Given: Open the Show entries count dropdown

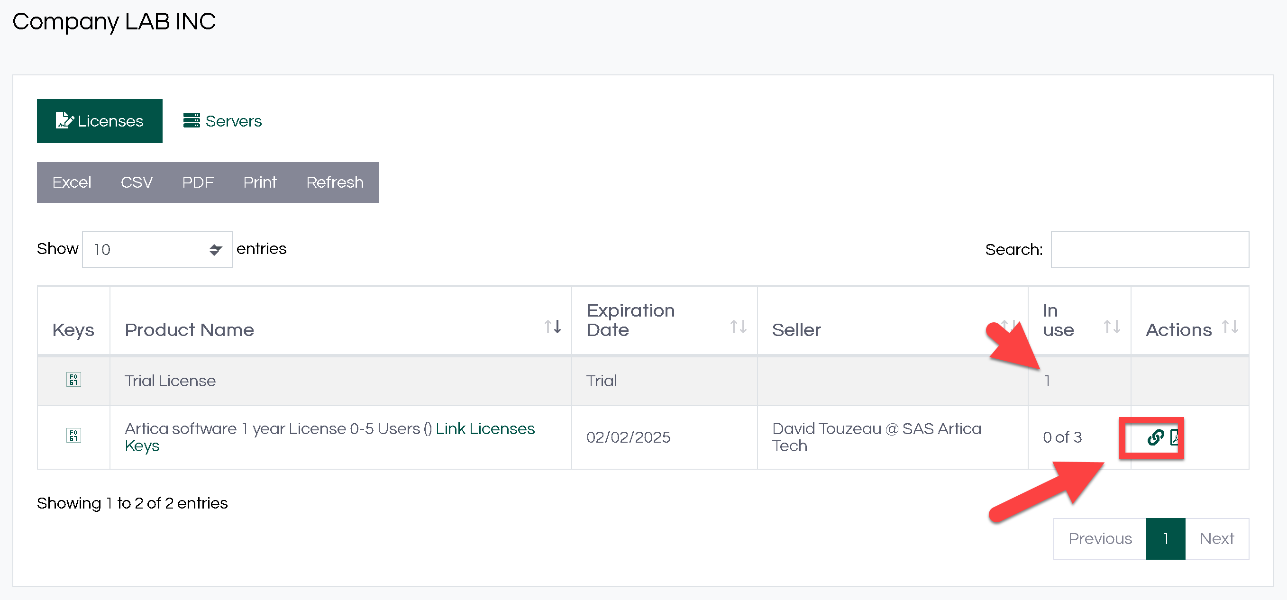Looking at the screenshot, I should pyautogui.click(x=157, y=249).
